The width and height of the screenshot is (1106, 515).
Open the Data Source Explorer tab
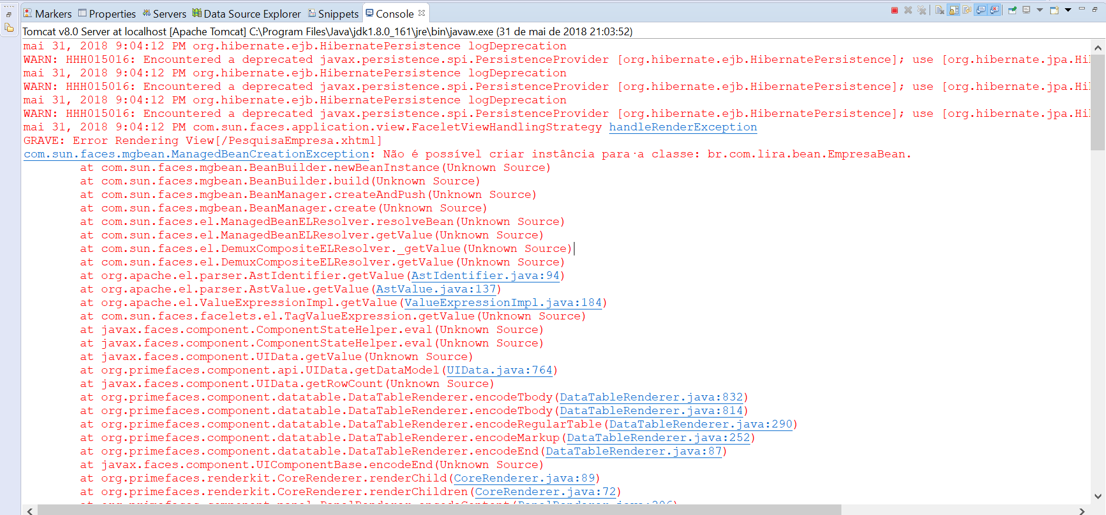click(246, 14)
